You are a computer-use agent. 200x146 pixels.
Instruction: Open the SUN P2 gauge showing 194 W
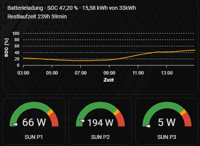tap(100, 121)
